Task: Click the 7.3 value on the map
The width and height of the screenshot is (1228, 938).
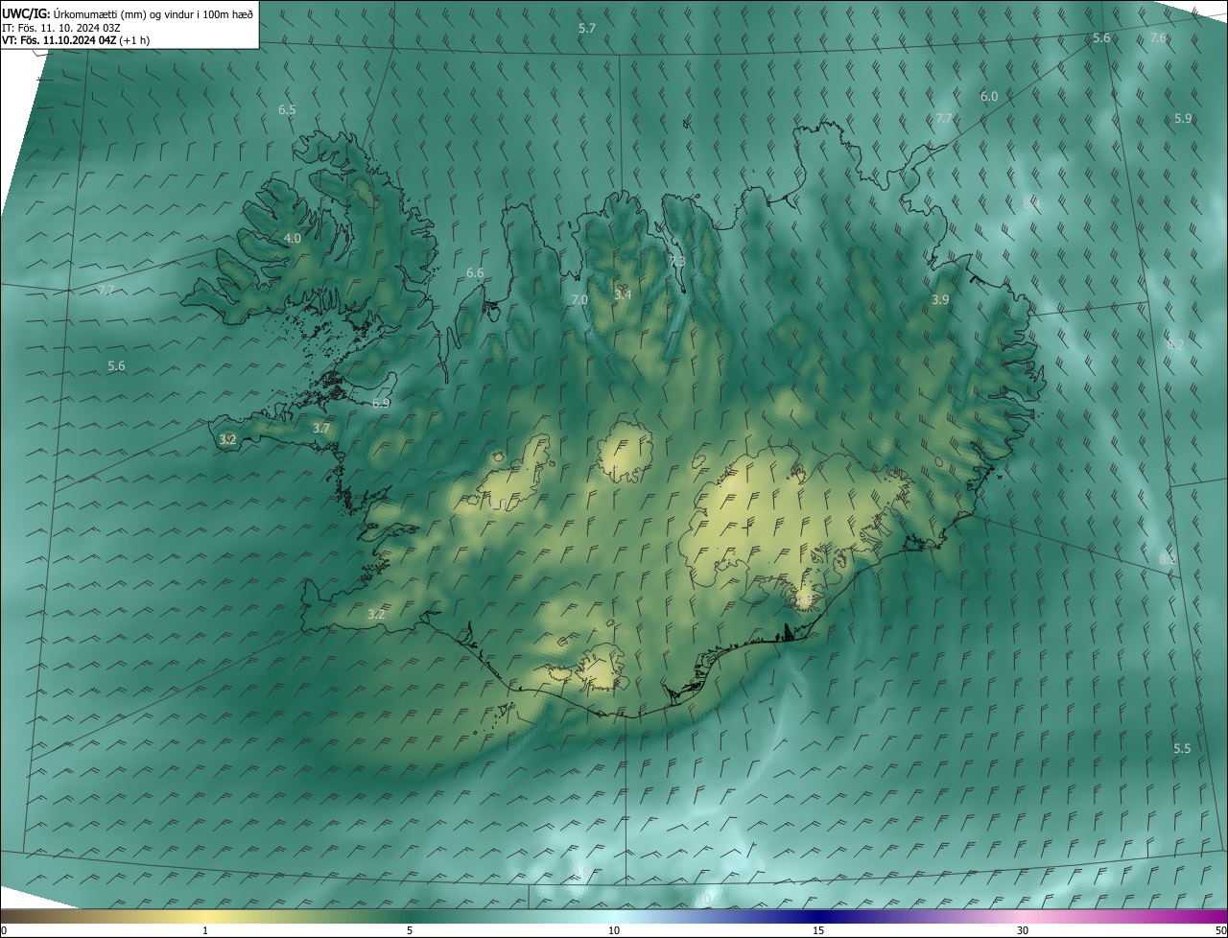Action: [677, 262]
